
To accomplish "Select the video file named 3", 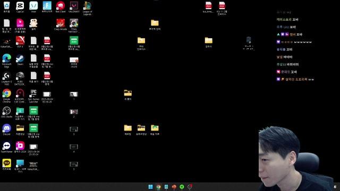I will point(74,131).
